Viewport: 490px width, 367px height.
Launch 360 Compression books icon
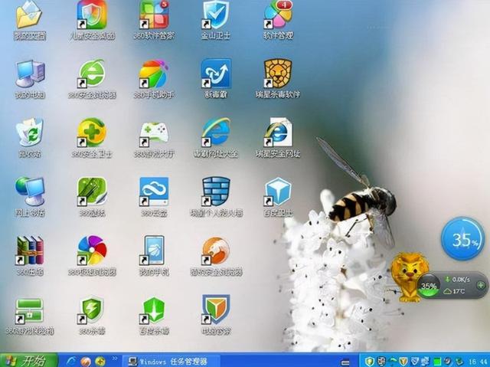pos(30,251)
